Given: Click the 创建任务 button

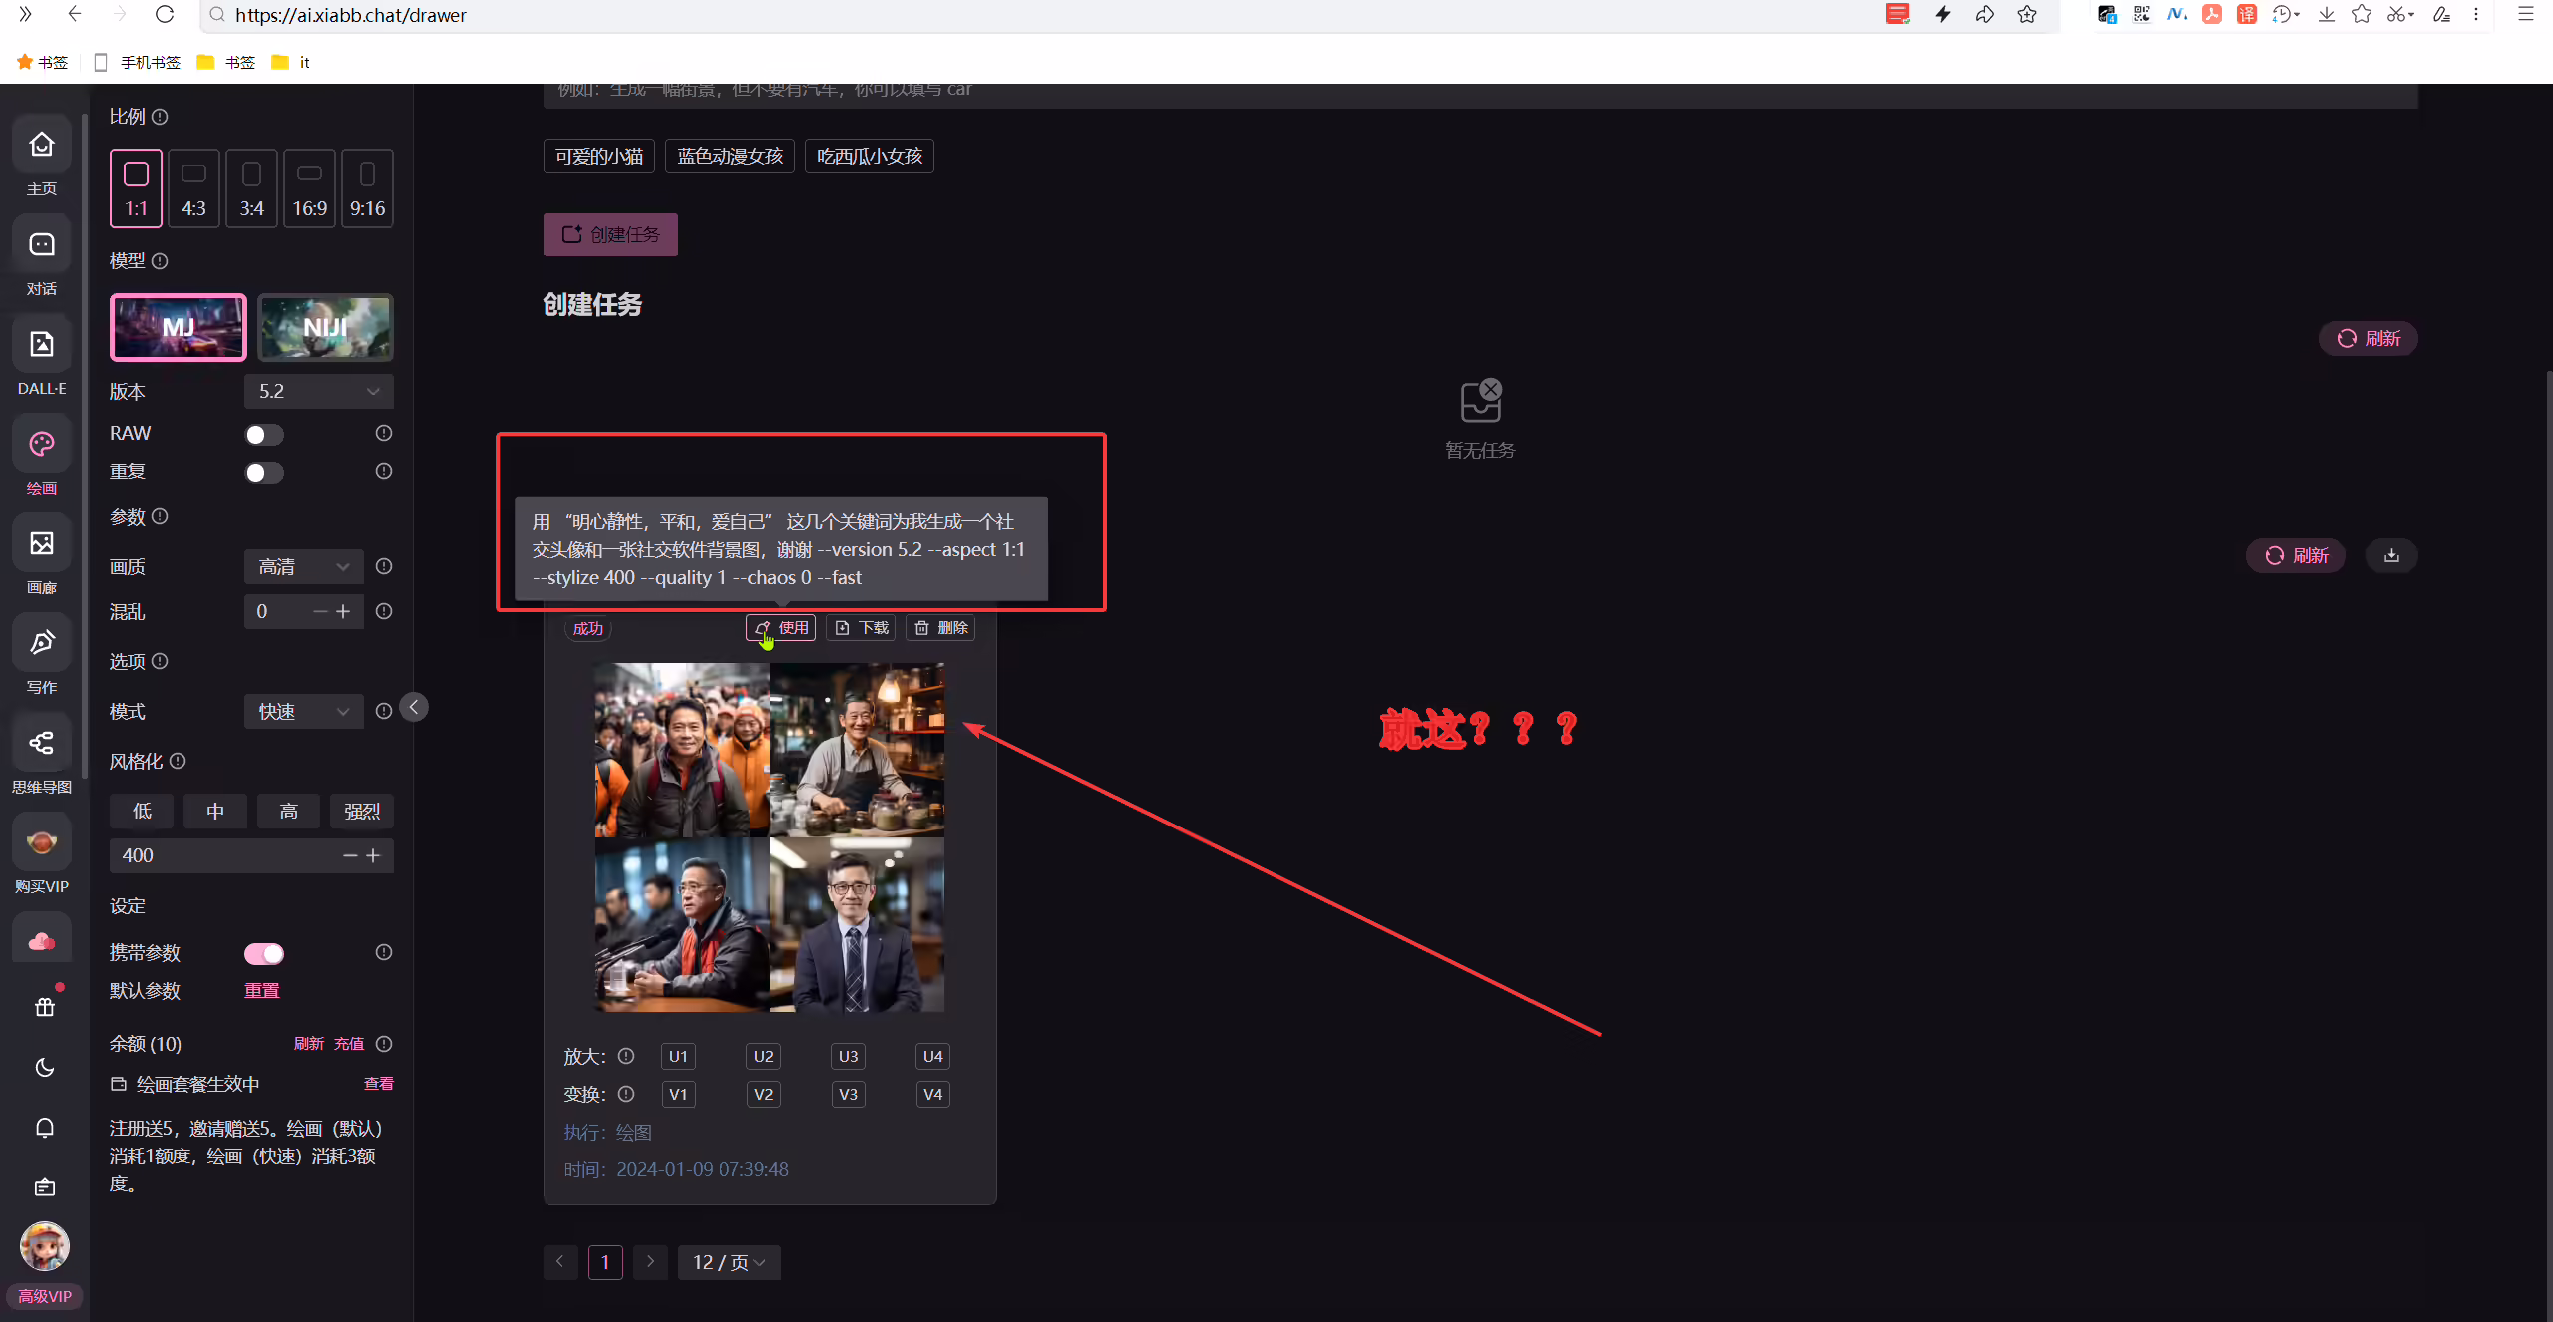Looking at the screenshot, I should (x=610, y=234).
